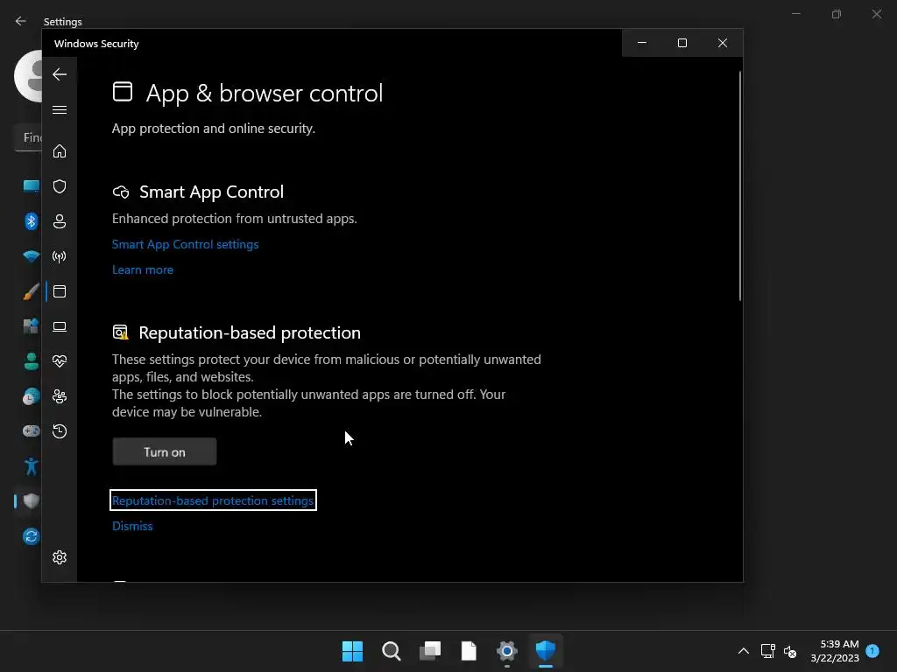This screenshot has width=897, height=672.
Task: Open Reputation-based protection settings link
Action: pos(213,500)
